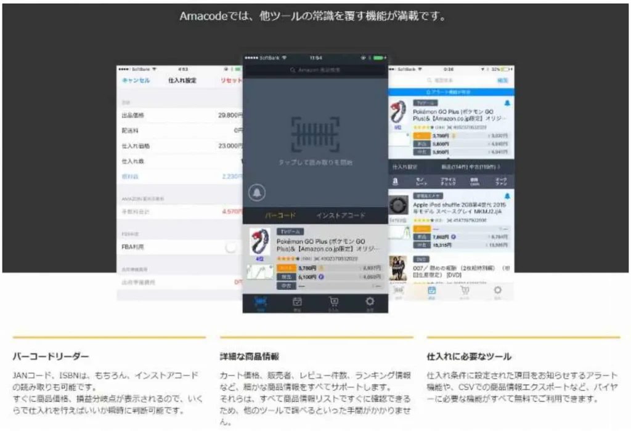The width and height of the screenshot is (631, 431).
Task: Open the プライスチェック tab
Action: point(447,180)
